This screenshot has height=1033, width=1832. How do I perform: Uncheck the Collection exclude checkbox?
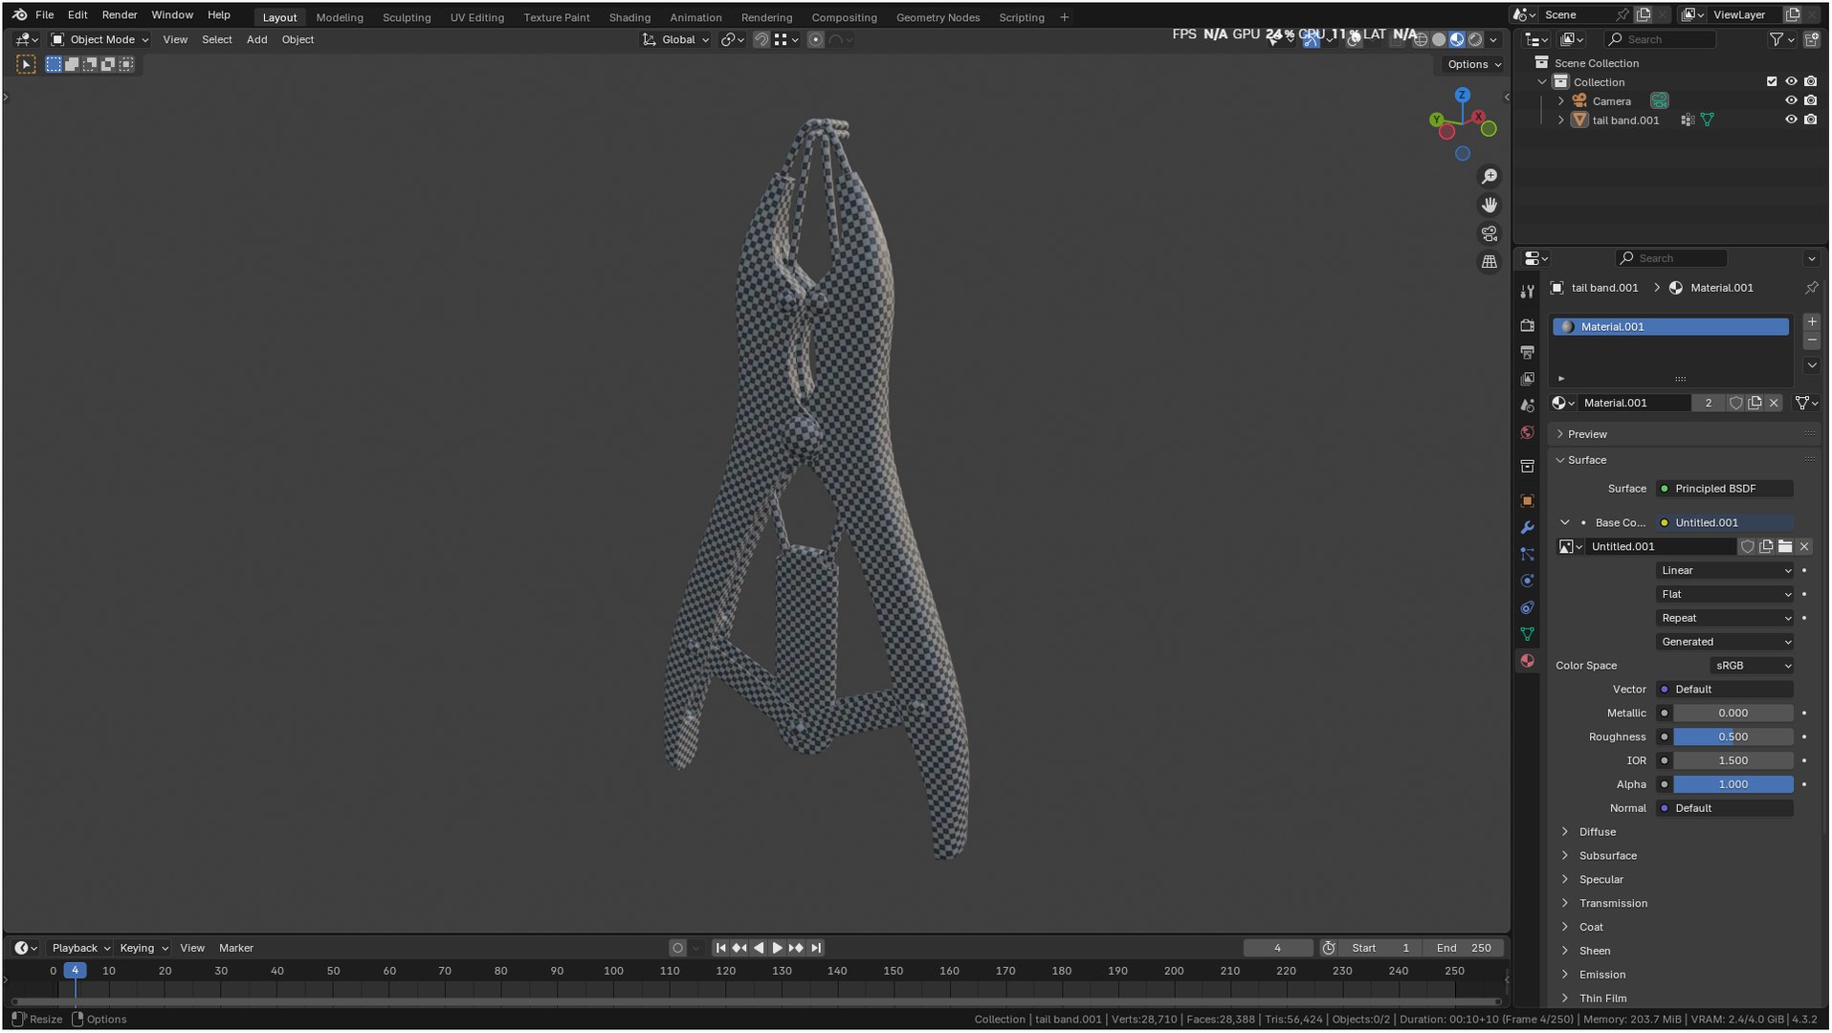1772,82
